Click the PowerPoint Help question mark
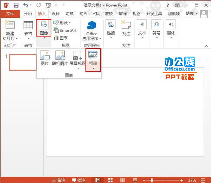The width and height of the screenshot is (211, 183). pos(168,5)
